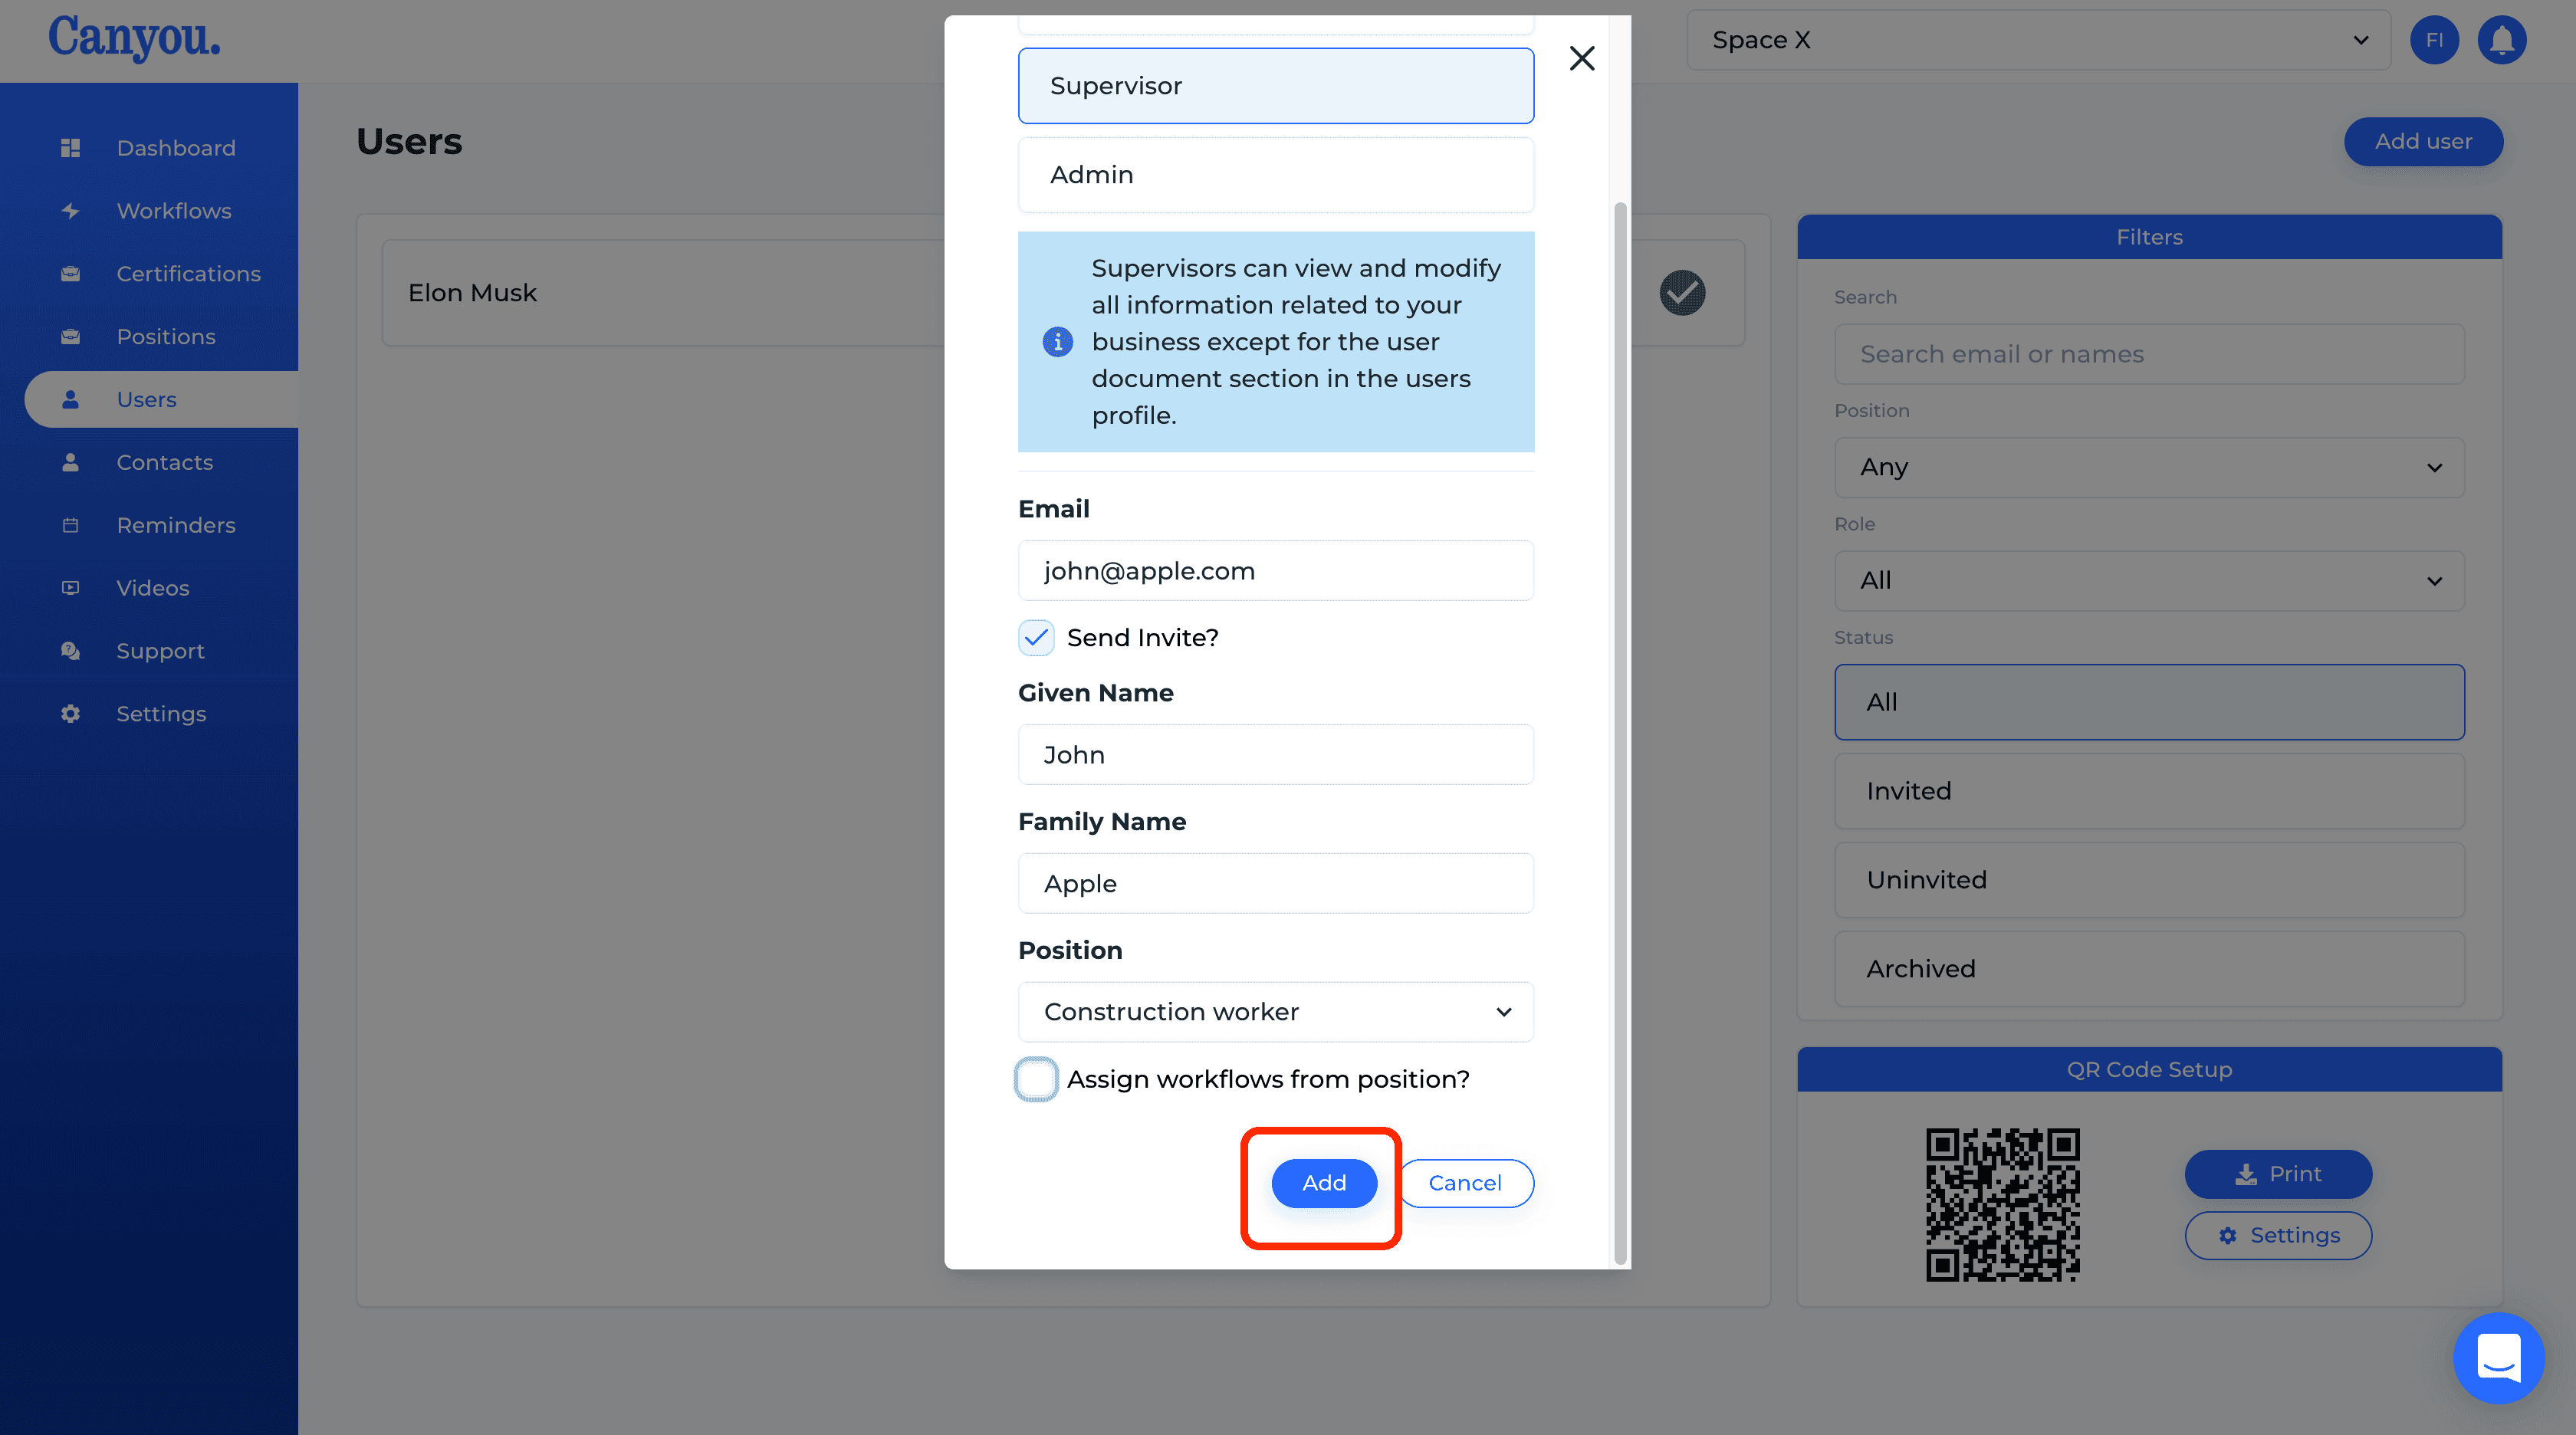The width and height of the screenshot is (2576, 1435).
Task: Expand the Position filter dropdown
Action: click(x=2148, y=467)
